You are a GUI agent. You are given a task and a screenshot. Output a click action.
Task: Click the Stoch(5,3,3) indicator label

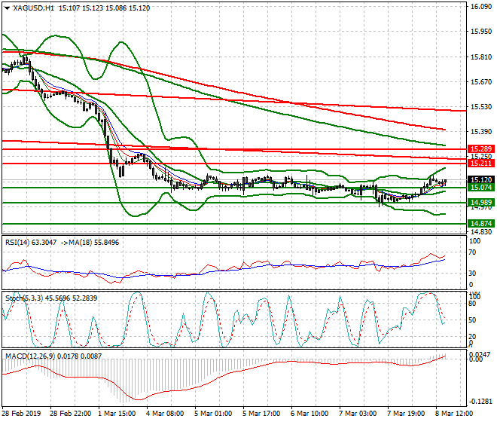[x=24, y=298]
